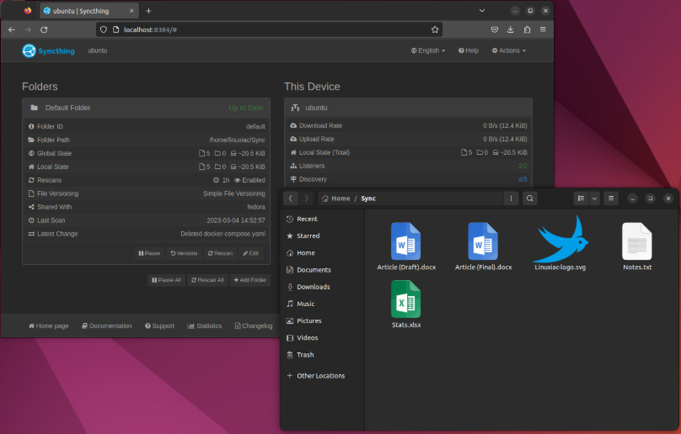This screenshot has height=434, width=681.
Task: Select the ubuntu | Syncthing tab
Action: click(x=89, y=11)
